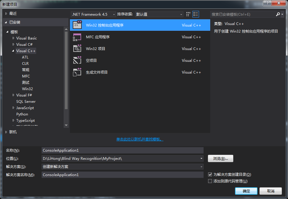288x199 pixels.
Task: Click the Win32 project template icon
Action: coord(77,49)
